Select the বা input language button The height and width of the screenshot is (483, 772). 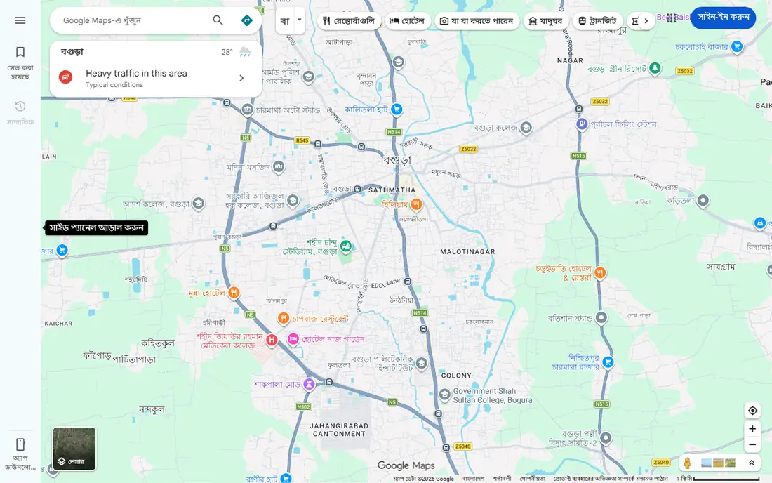point(284,20)
